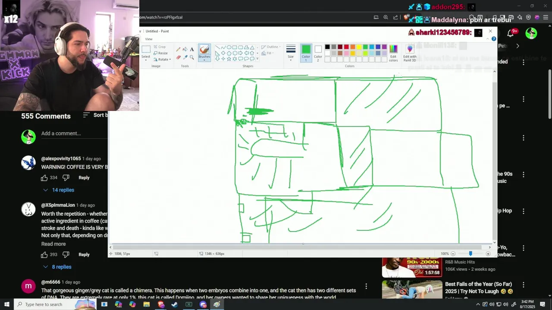Activate the Color 1 selector
This screenshot has height=310, width=552.
(x=306, y=53)
